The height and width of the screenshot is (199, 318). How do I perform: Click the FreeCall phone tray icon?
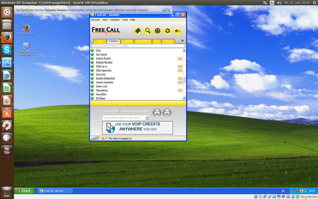point(302,191)
